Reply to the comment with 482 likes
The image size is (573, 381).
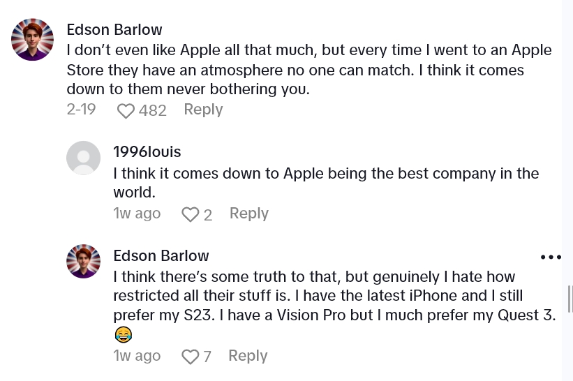tap(203, 110)
